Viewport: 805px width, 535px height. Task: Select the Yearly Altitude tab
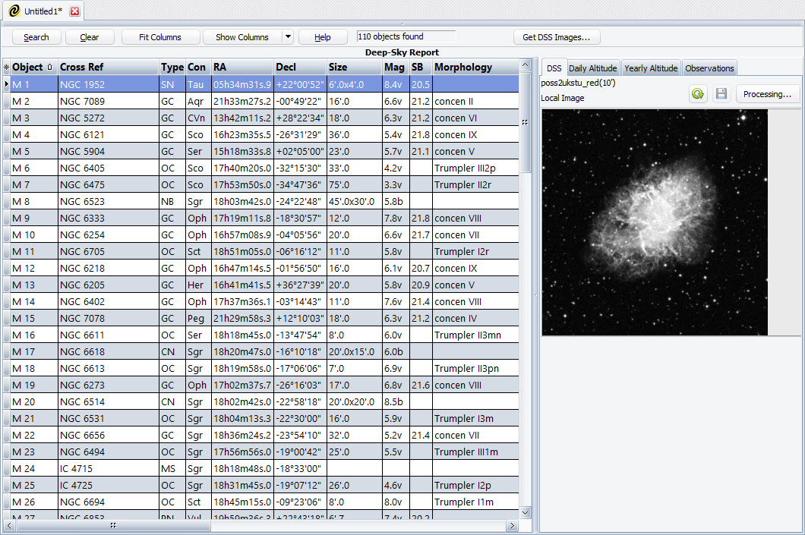tap(651, 68)
